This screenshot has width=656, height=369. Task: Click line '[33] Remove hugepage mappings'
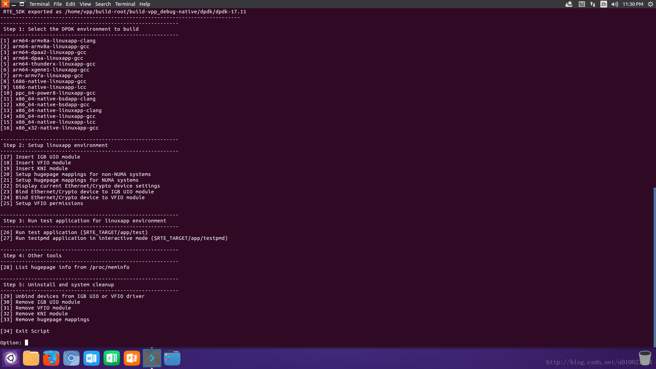(x=45, y=319)
